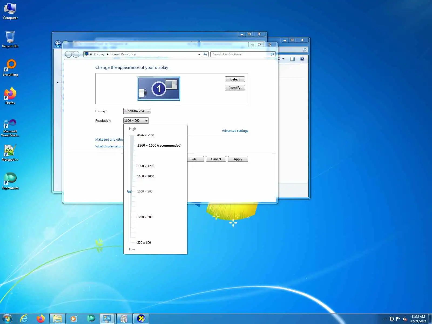Open the Make text and other items link
This screenshot has height=324, width=432.
pos(109,140)
